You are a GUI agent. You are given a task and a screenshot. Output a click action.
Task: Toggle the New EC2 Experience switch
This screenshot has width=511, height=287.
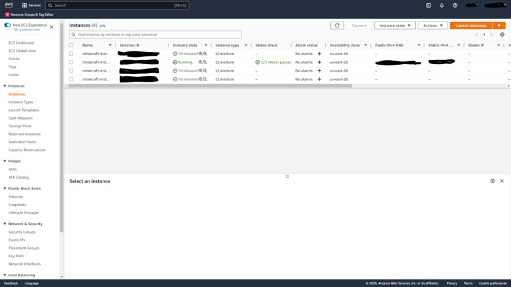[x=7, y=25]
